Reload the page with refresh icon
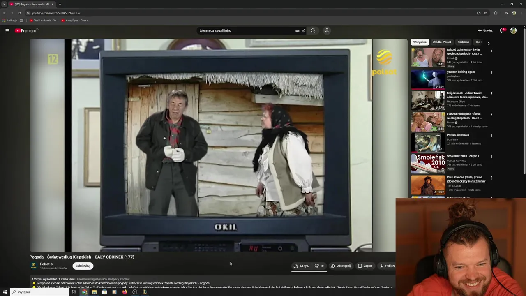This screenshot has width=526, height=296. pyautogui.click(x=19, y=13)
